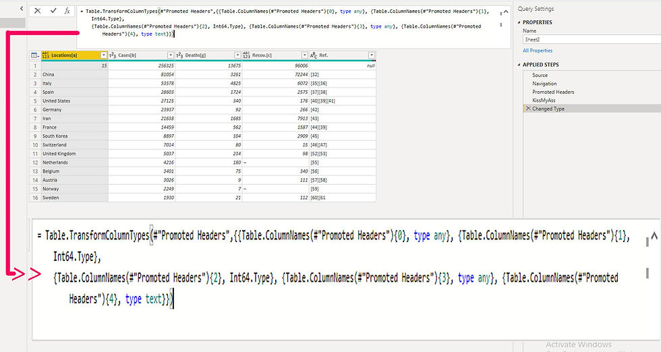Select the Italy cell
Screen dimensions: 661x352
point(74,84)
